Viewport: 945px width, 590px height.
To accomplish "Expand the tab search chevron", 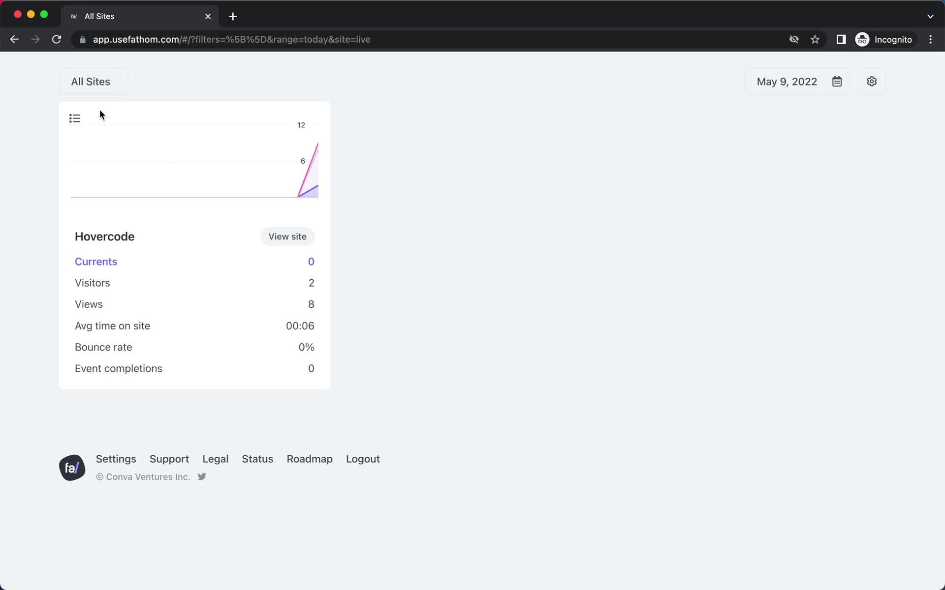I will point(930,16).
